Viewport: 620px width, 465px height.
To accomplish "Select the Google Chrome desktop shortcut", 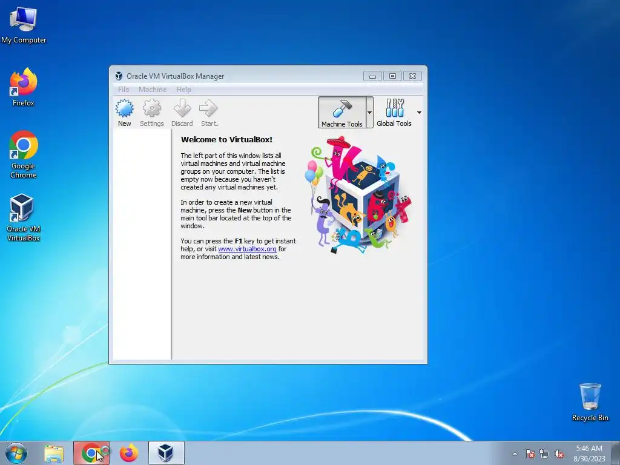I will click(24, 154).
